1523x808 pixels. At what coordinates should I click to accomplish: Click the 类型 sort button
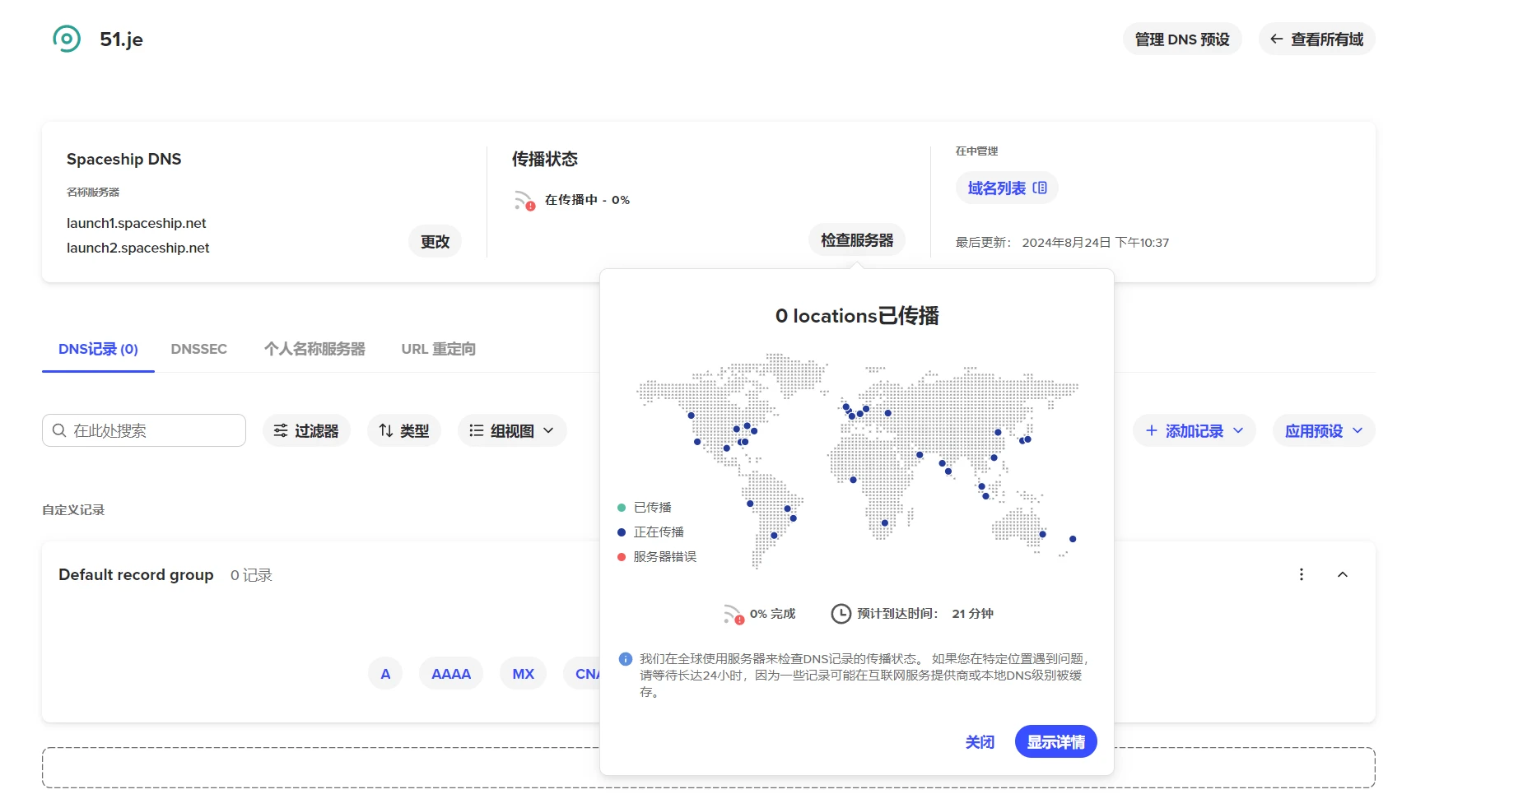(403, 430)
